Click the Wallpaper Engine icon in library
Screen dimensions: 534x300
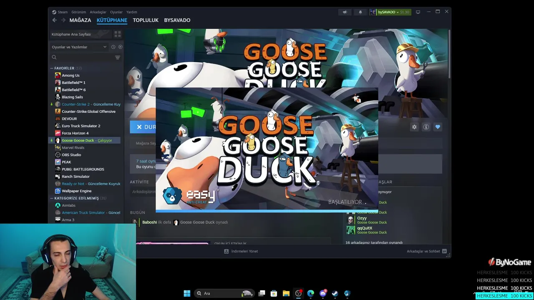point(58,191)
